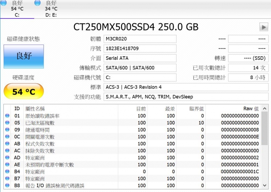Select the 已淘汰區塊數 attribute row
Image resolution: width=271 pixels, height=192 pixels.
tap(132, 123)
